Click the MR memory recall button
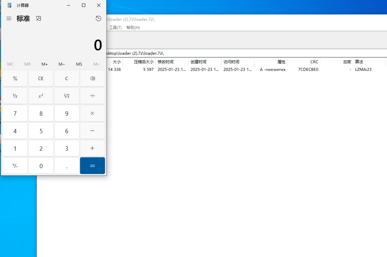This screenshot has height=257, width=387. tap(27, 64)
